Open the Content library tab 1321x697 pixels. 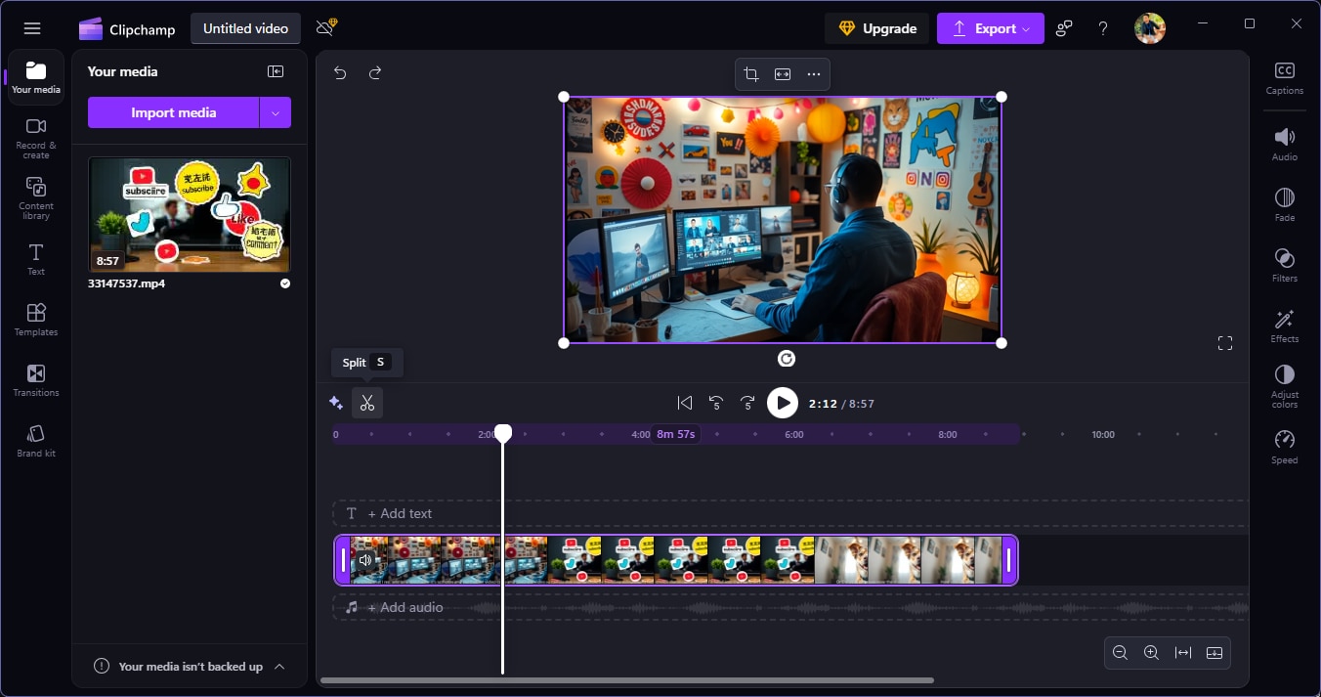pyautogui.click(x=36, y=198)
